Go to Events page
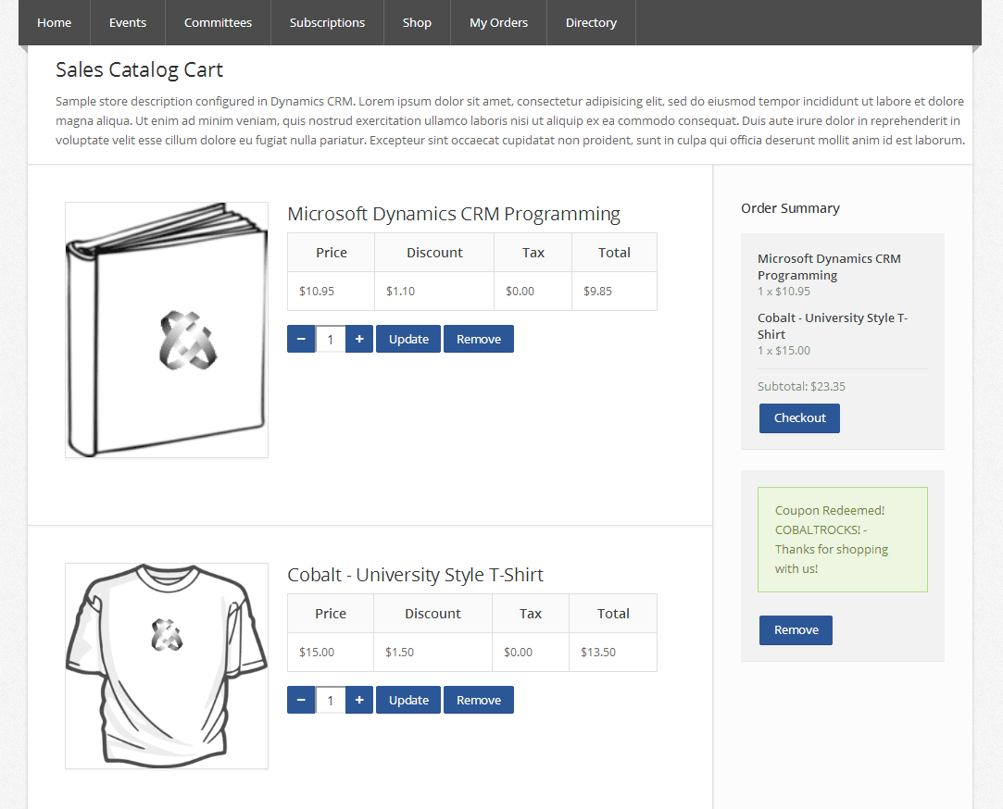 (x=128, y=22)
